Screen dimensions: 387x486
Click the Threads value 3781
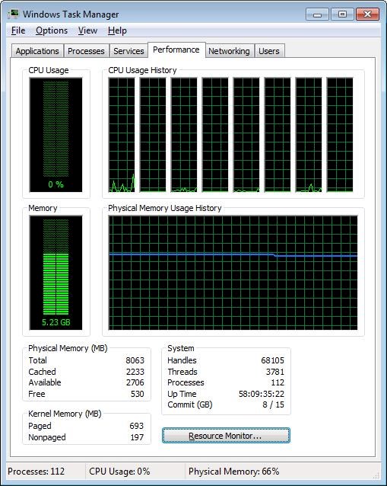pyautogui.click(x=275, y=372)
